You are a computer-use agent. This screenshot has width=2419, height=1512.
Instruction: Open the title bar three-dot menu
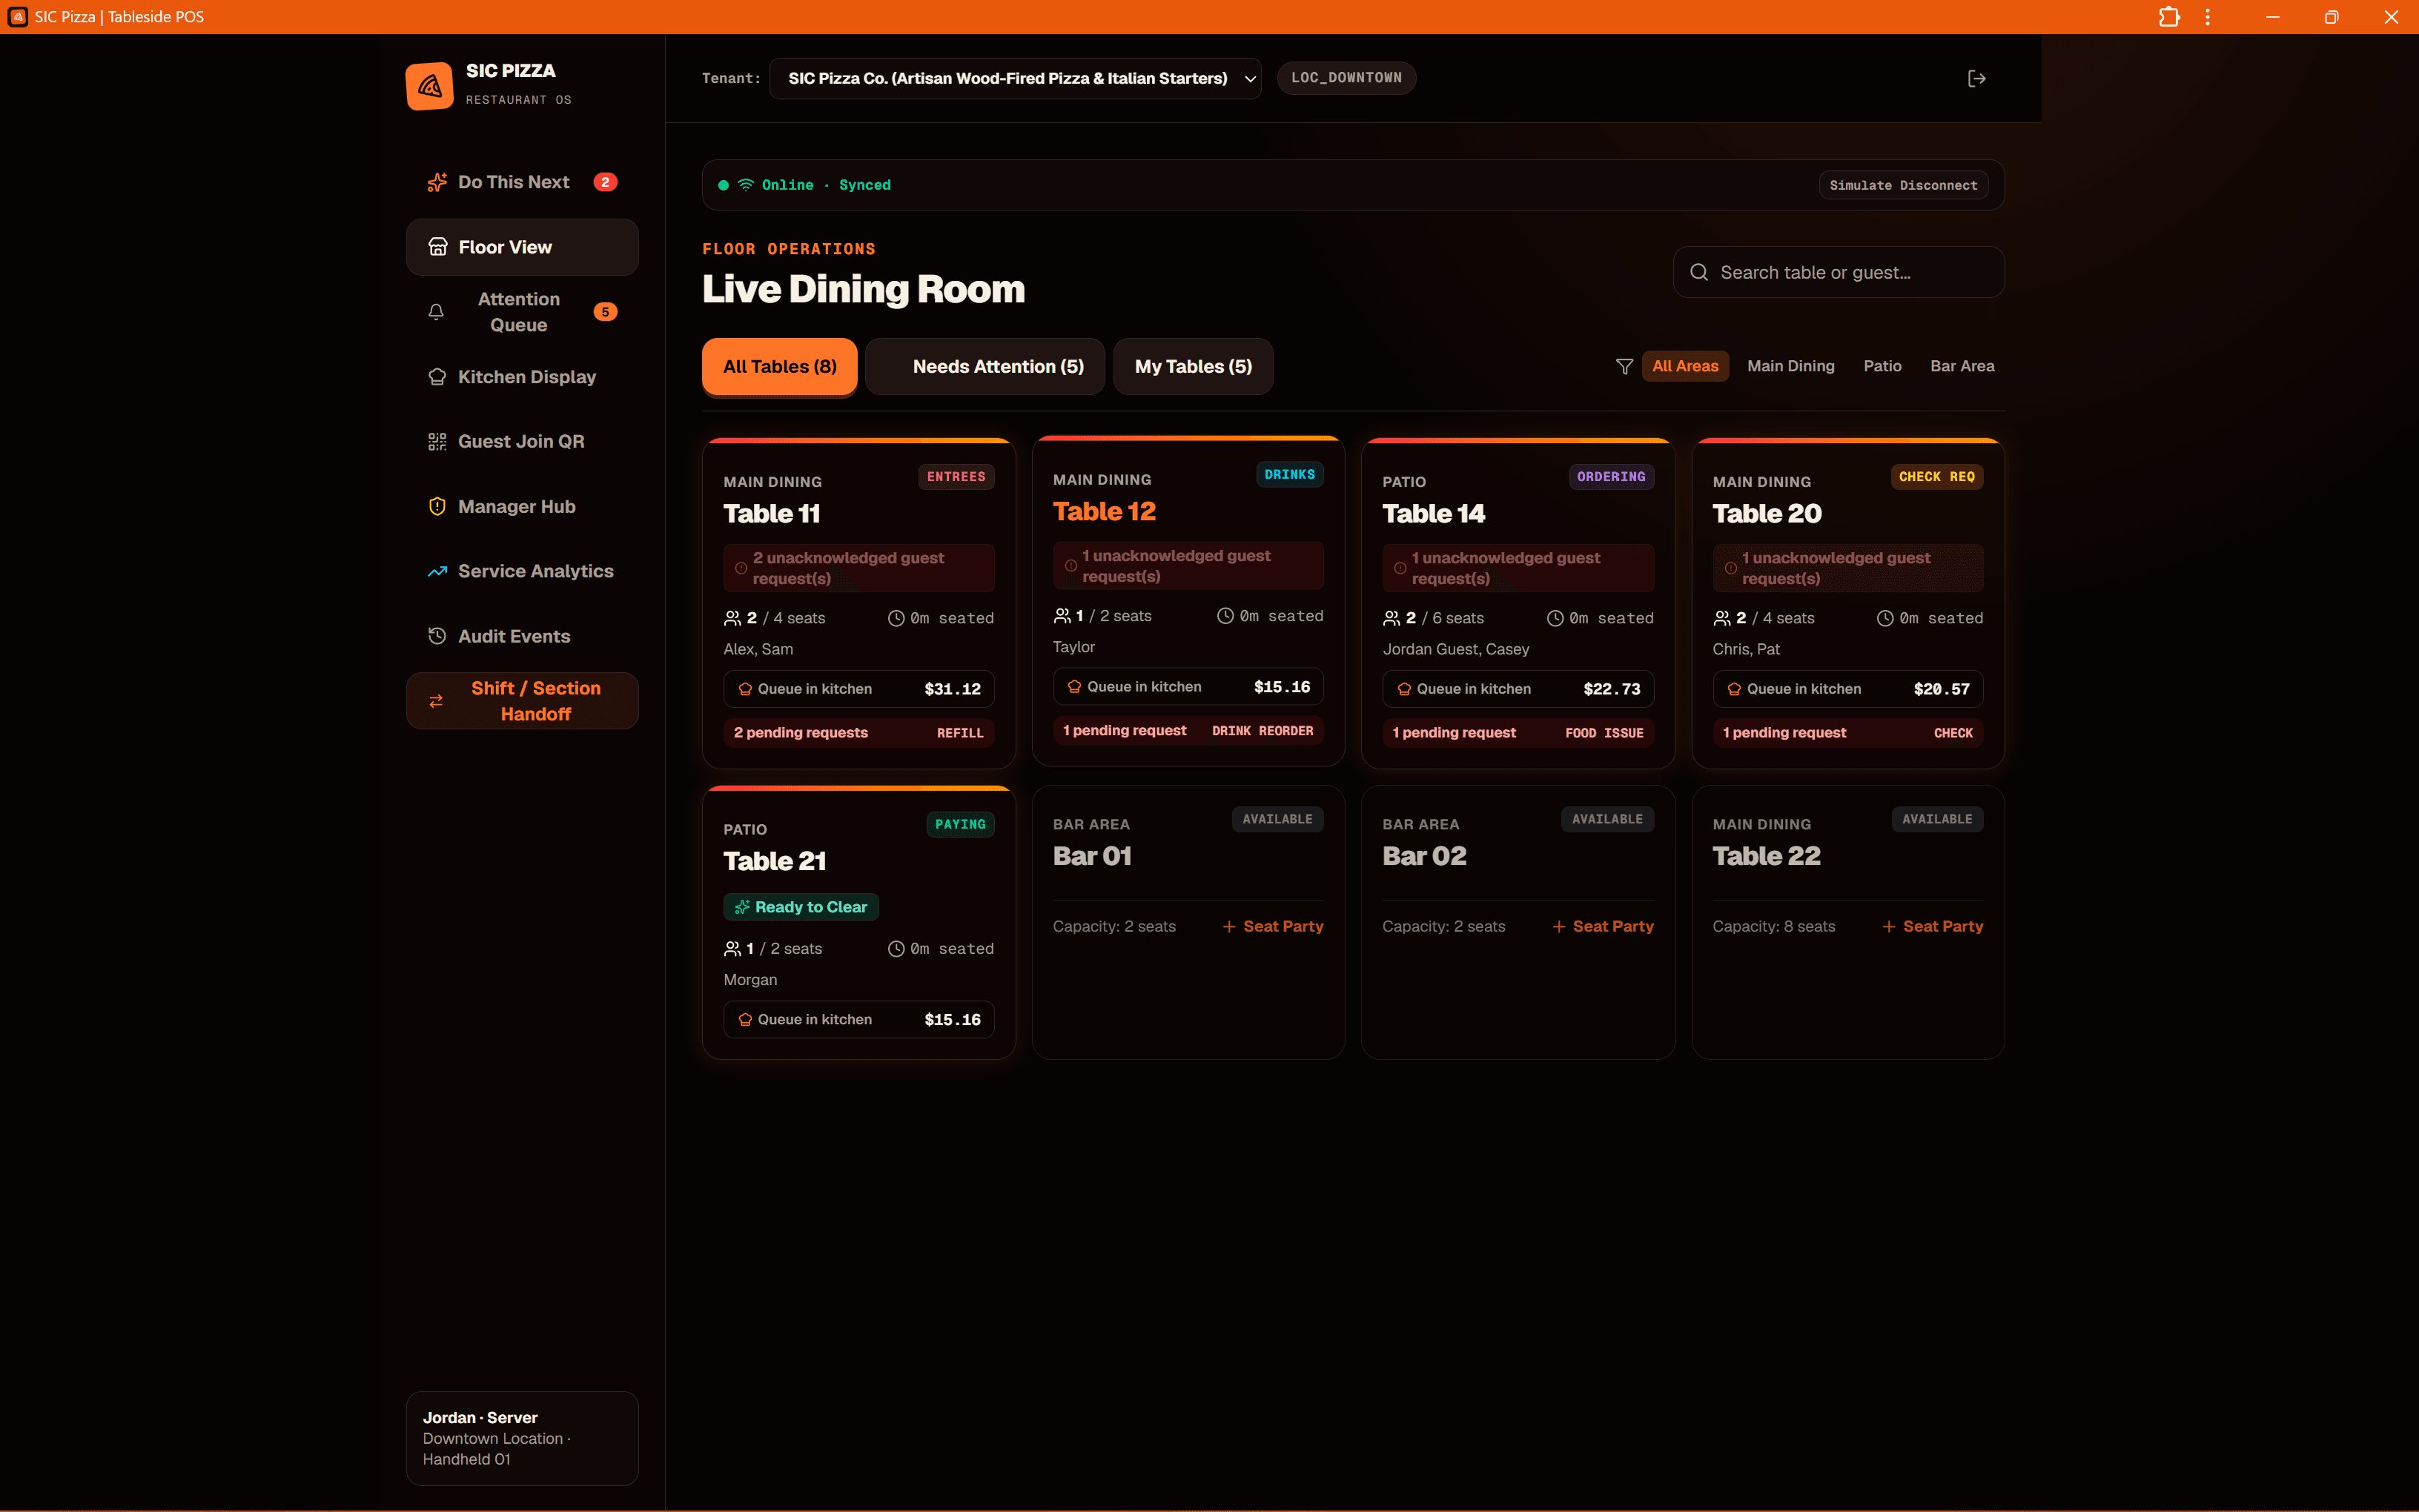[x=2208, y=17]
